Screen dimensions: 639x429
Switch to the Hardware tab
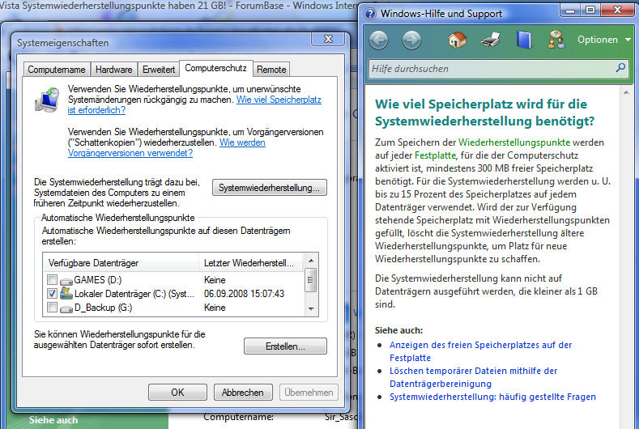[113, 70]
